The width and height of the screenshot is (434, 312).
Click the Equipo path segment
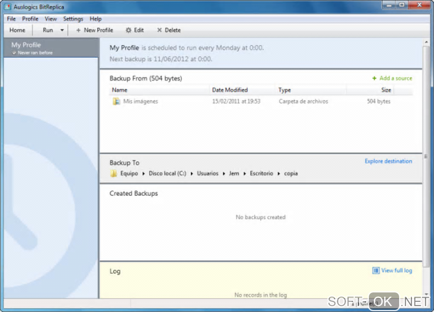pyautogui.click(x=129, y=173)
